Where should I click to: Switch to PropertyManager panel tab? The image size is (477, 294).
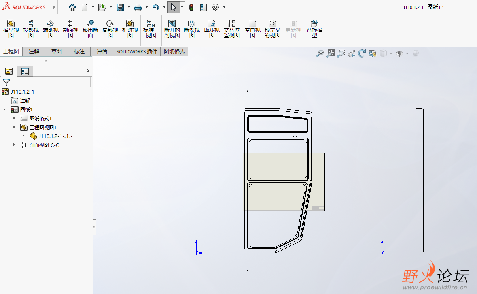click(x=25, y=71)
